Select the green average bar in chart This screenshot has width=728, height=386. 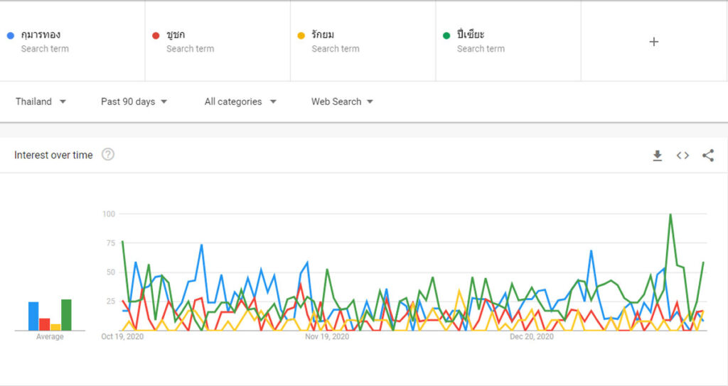(66, 314)
